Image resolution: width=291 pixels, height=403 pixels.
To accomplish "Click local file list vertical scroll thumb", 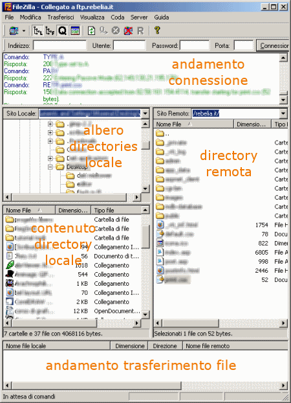I will pos(145,236).
